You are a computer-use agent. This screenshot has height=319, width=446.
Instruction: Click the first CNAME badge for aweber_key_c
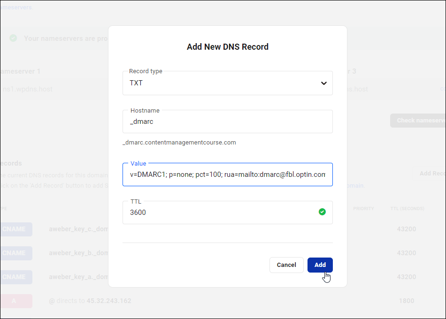[16, 229]
